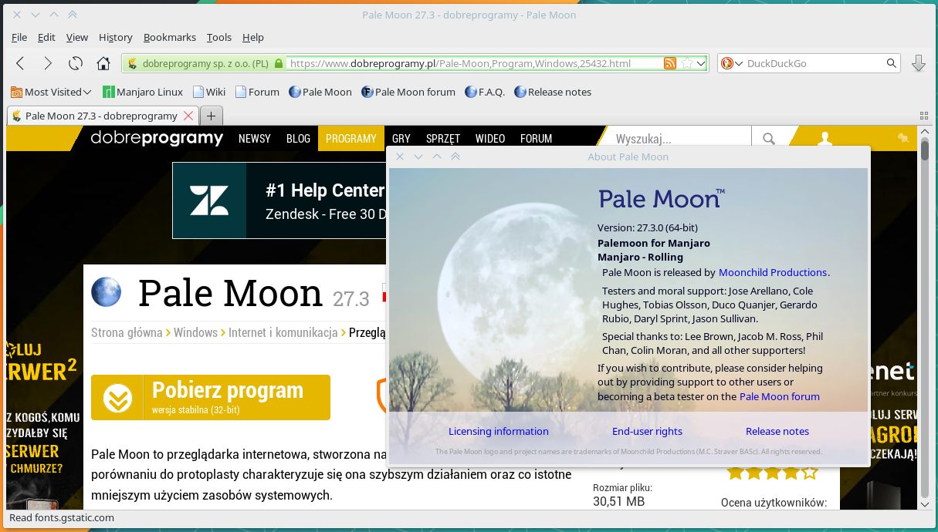The height and width of the screenshot is (532, 938).
Task: Click the Internet i komunikacja breadcrumb
Action: (283, 332)
